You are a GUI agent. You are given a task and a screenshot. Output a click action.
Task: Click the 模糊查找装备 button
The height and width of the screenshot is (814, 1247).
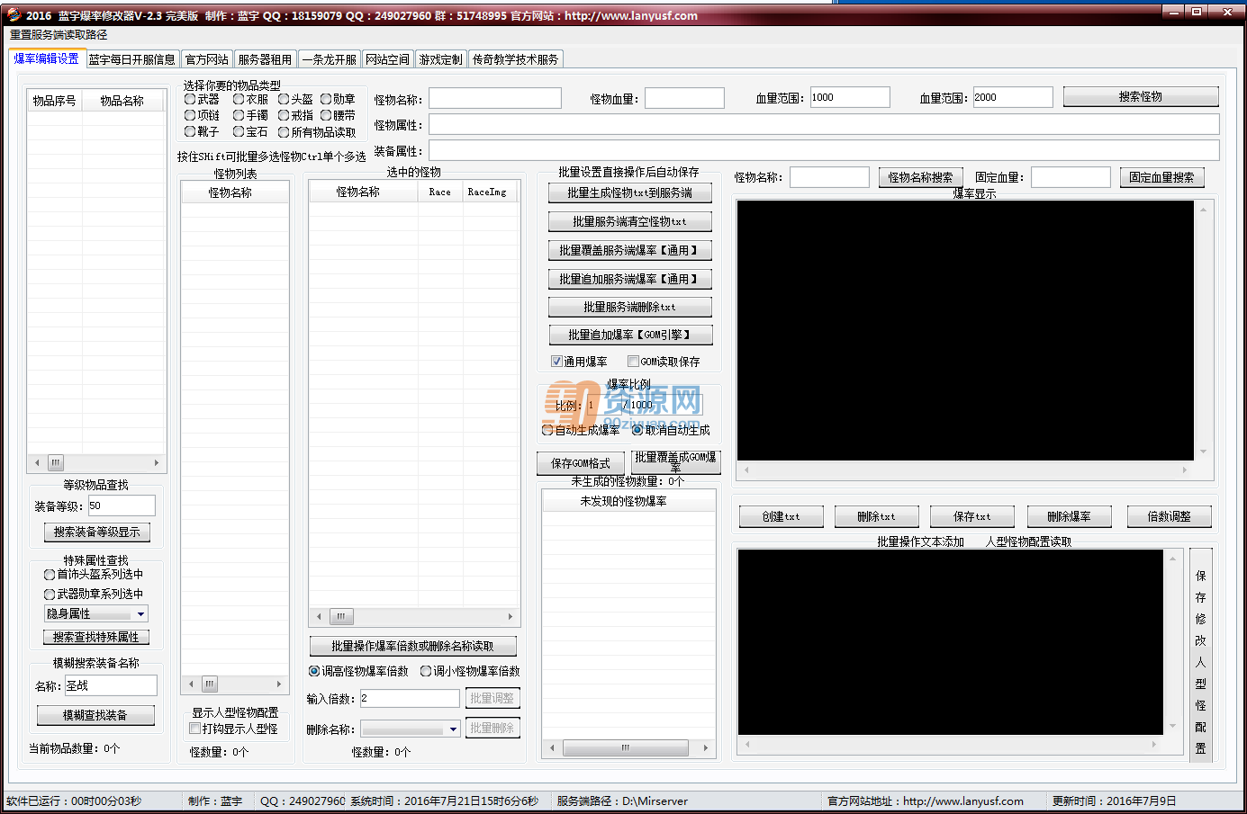pos(95,715)
